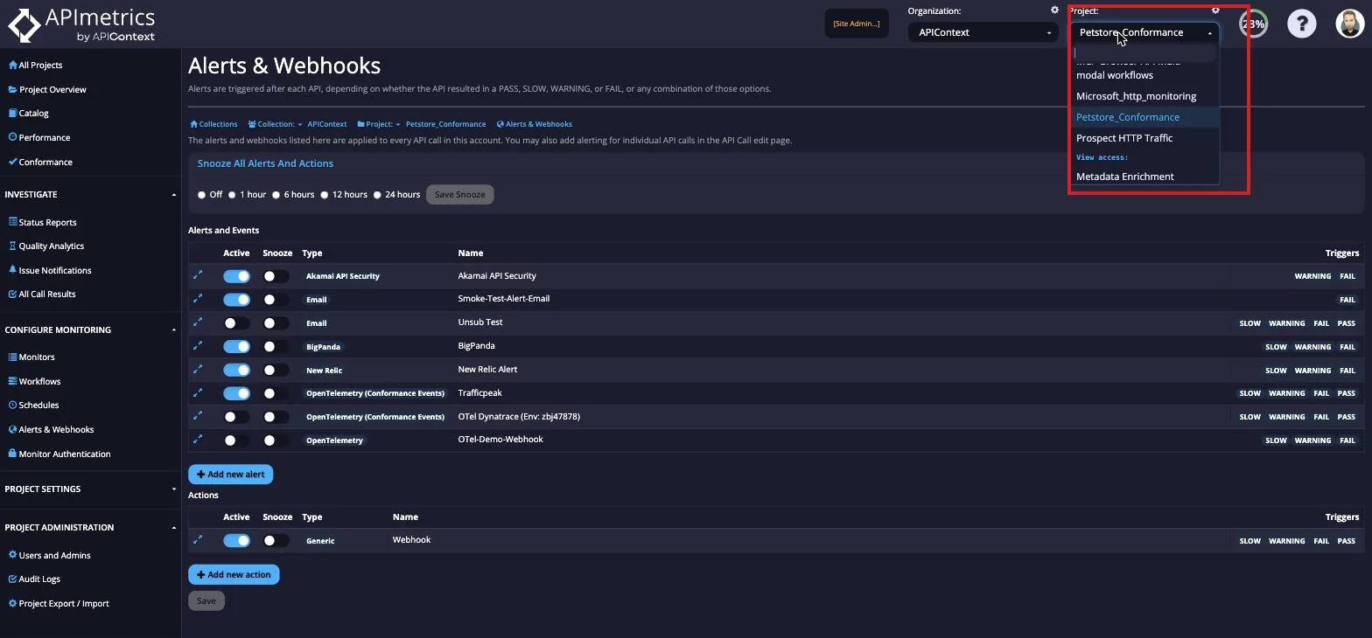Toggle Active switch for Smoke-Test-Alert-Email

click(236, 300)
